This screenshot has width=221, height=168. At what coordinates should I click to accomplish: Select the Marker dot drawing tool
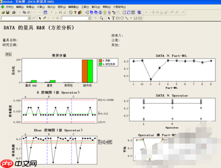pyautogui.click(x=131, y=18)
